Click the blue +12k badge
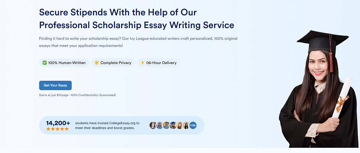Image resolution: width=360 pixels, height=153 pixels. 193,125
